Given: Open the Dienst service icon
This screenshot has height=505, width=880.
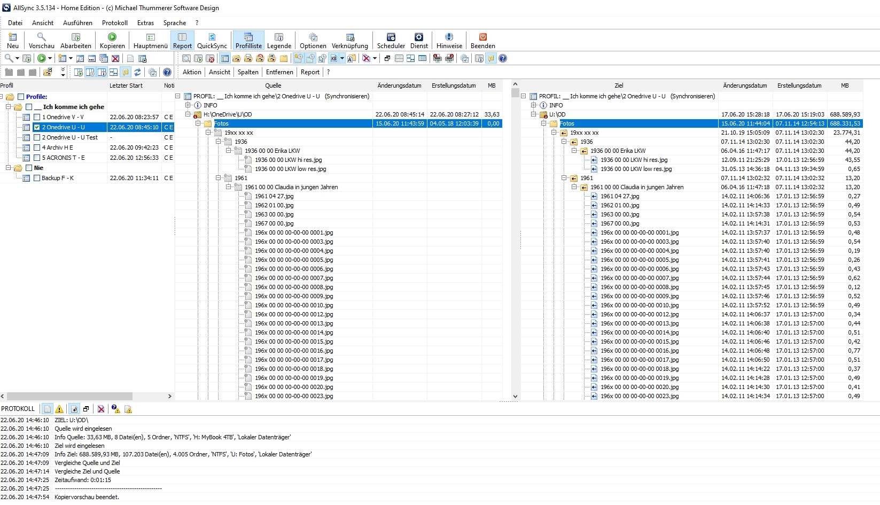Looking at the screenshot, I should pyautogui.click(x=418, y=37).
